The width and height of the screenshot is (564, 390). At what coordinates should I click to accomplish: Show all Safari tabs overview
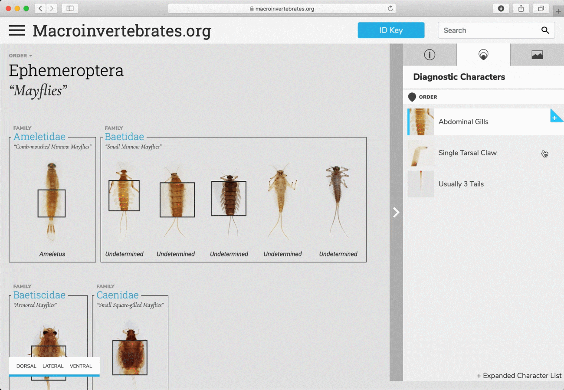coord(541,8)
